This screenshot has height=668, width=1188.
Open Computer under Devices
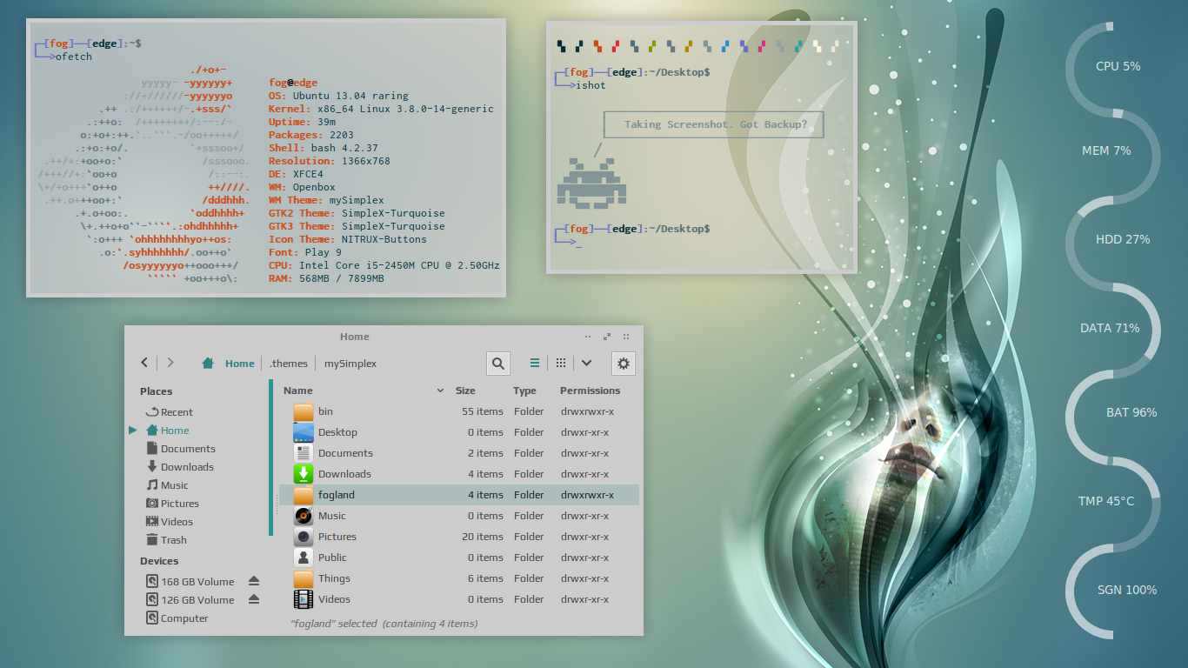[184, 618]
